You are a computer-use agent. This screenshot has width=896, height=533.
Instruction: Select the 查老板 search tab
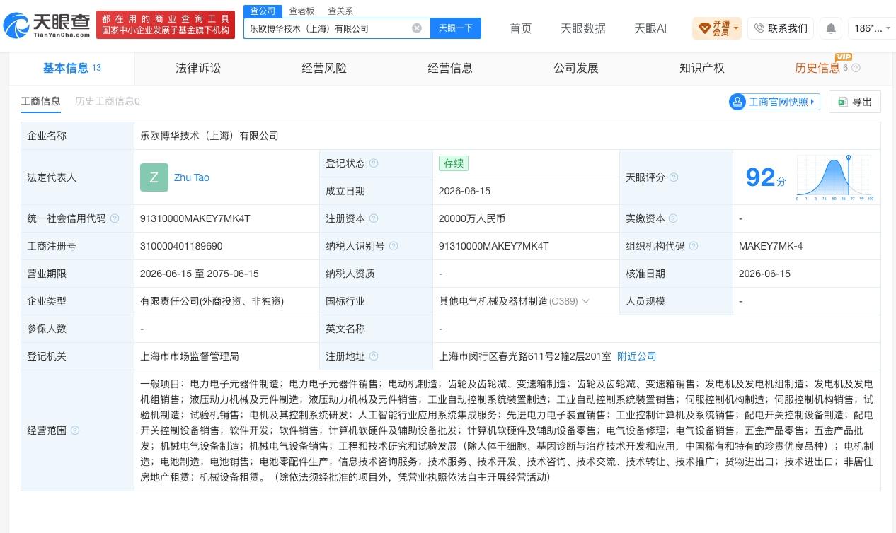pyautogui.click(x=301, y=11)
